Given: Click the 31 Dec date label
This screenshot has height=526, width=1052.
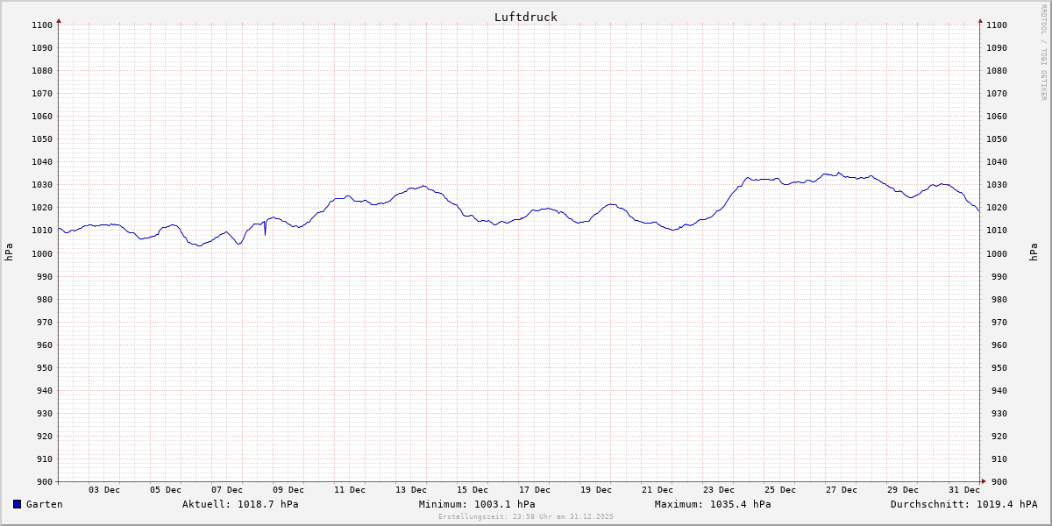Looking at the screenshot, I should (x=964, y=490).
